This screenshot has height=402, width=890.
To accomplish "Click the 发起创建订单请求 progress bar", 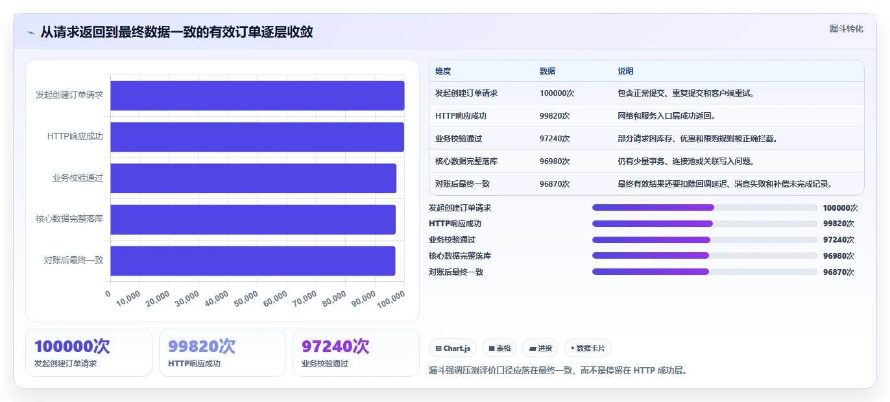I will 704,207.
